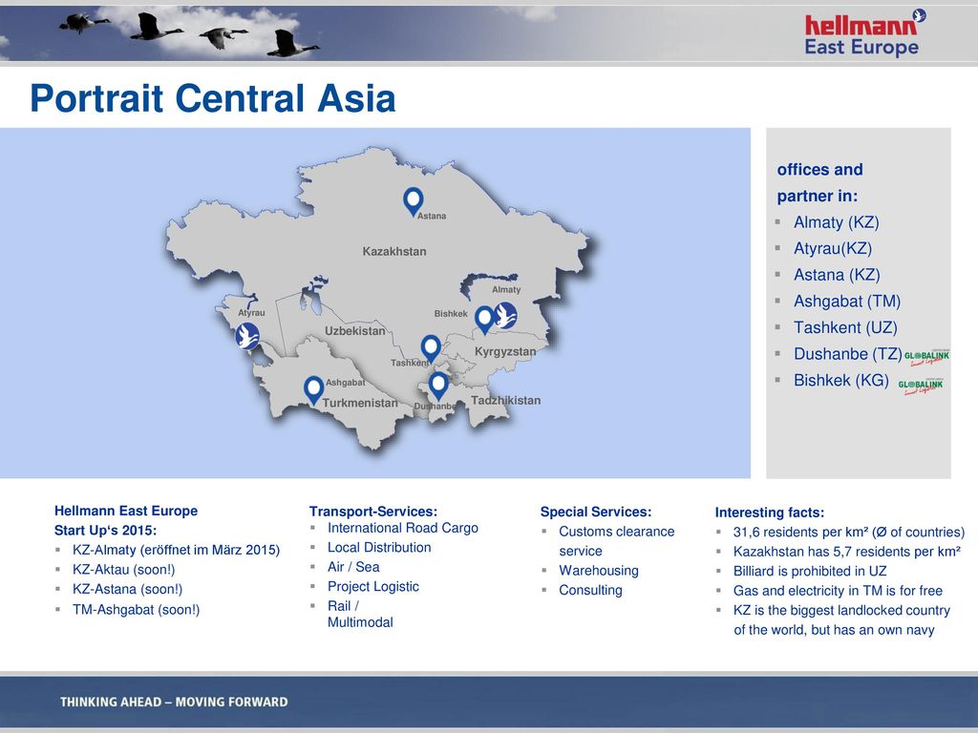Click the 'Transport-Services:' heading
Image resolution: width=978 pixels, height=733 pixels.
(373, 512)
